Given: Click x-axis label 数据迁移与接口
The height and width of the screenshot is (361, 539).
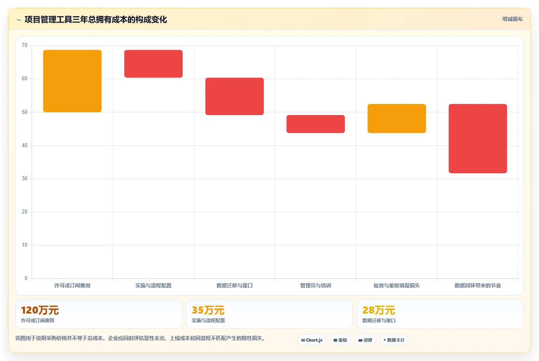Looking at the screenshot, I should pyautogui.click(x=235, y=285).
